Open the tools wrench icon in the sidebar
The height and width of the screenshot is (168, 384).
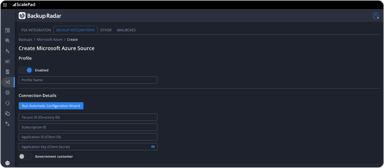(7, 51)
